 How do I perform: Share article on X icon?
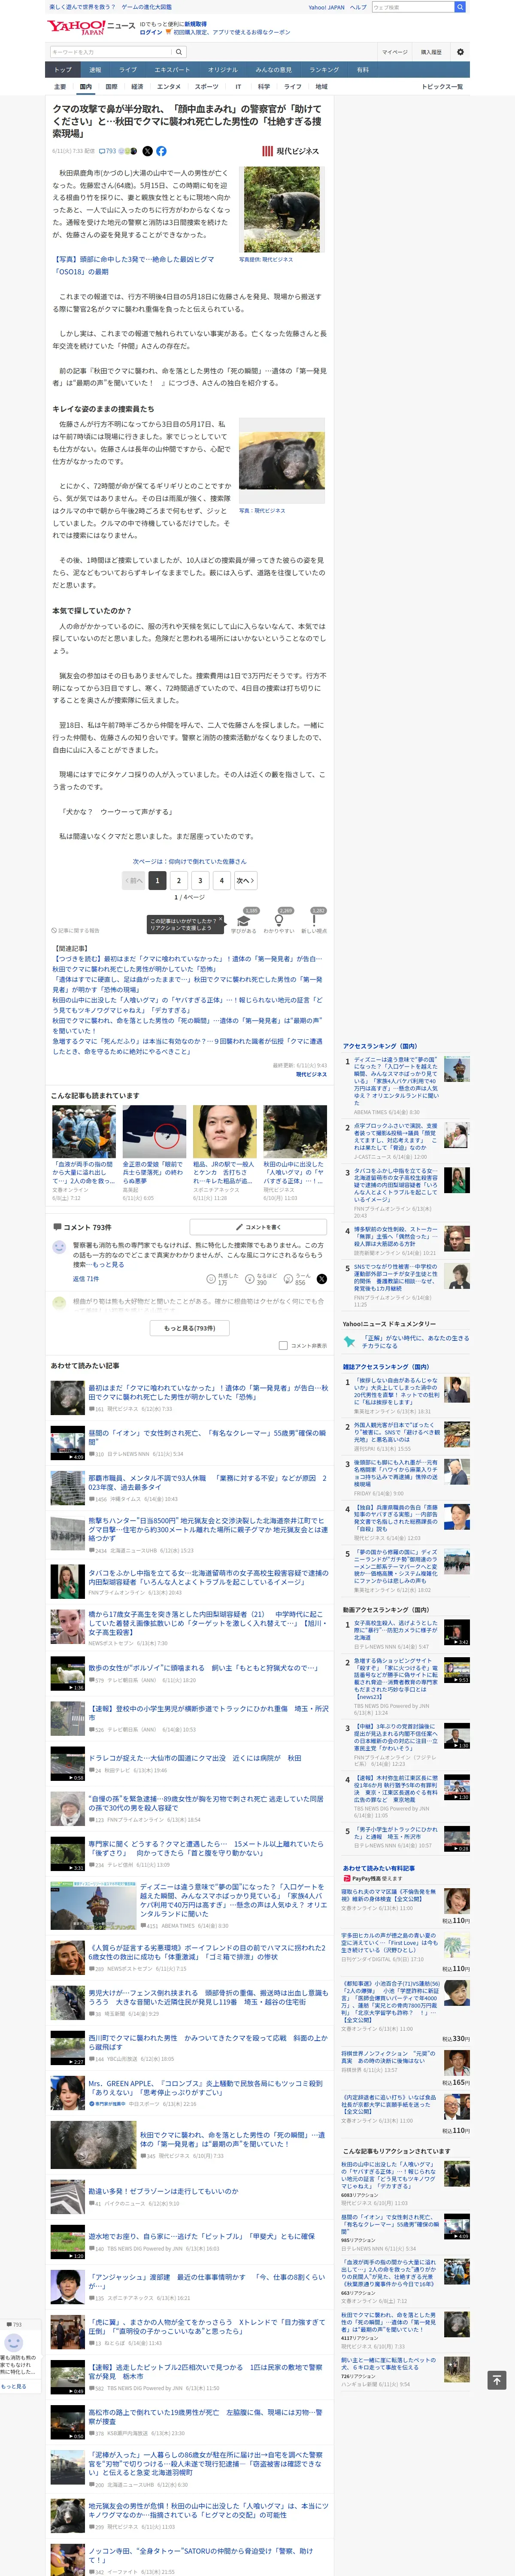(148, 151)
